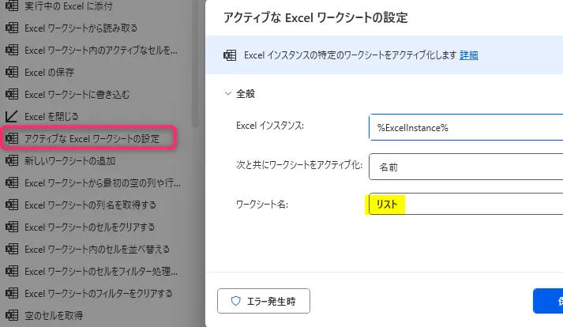Open the '詳細' help link
This screenshot has width=563, height=327.
click(469, 55)
